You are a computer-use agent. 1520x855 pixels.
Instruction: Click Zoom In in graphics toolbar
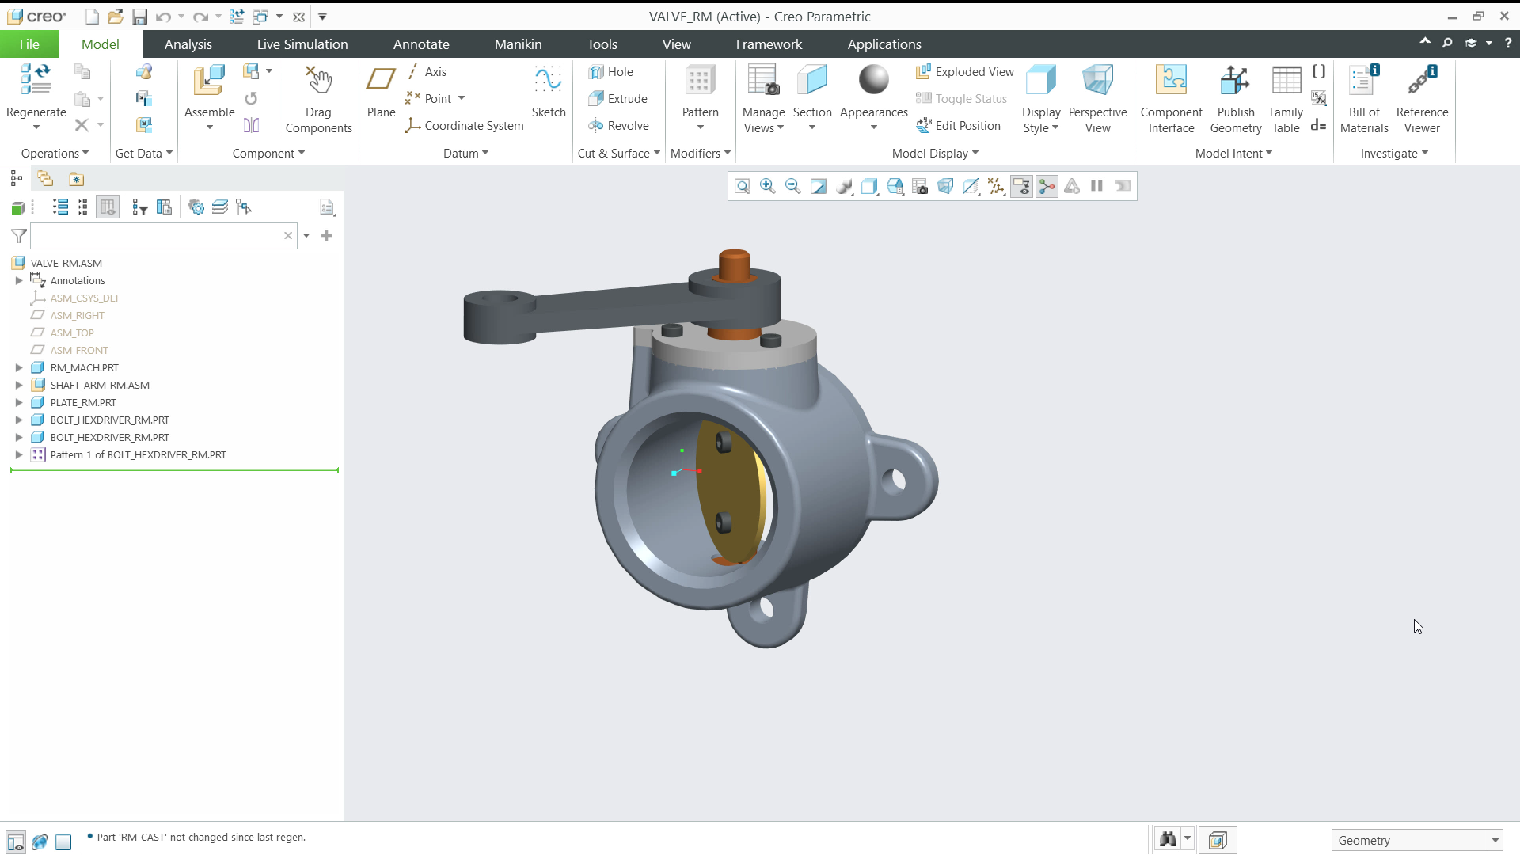click(767, 186)
